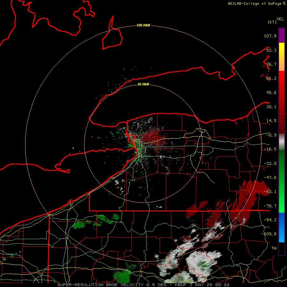Click the 107.8 value on velocity scale
The height and width of the screenshot is (287, 287).
pos(270,36)
